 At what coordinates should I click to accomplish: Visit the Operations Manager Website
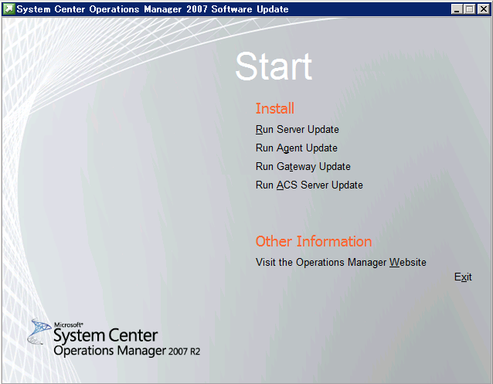pyautogui.click(x=341, y=262)
